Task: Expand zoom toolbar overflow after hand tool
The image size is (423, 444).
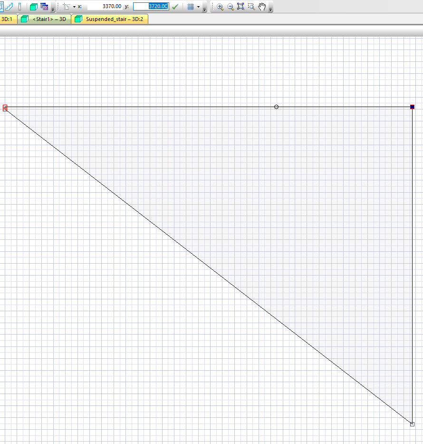Action: tap(271, 10)
